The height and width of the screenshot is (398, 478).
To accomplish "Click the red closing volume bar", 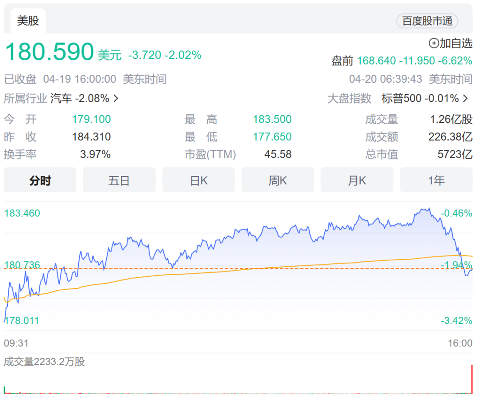I will pos(472,379).
